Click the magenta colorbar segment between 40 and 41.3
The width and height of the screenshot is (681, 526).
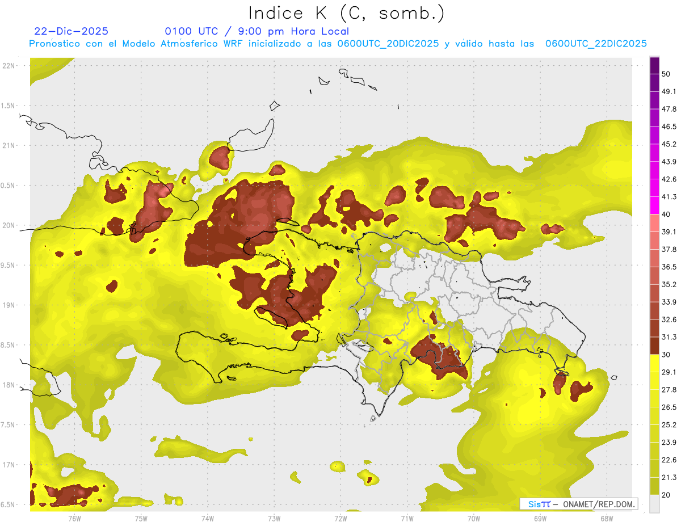click(x=655, y=205)
